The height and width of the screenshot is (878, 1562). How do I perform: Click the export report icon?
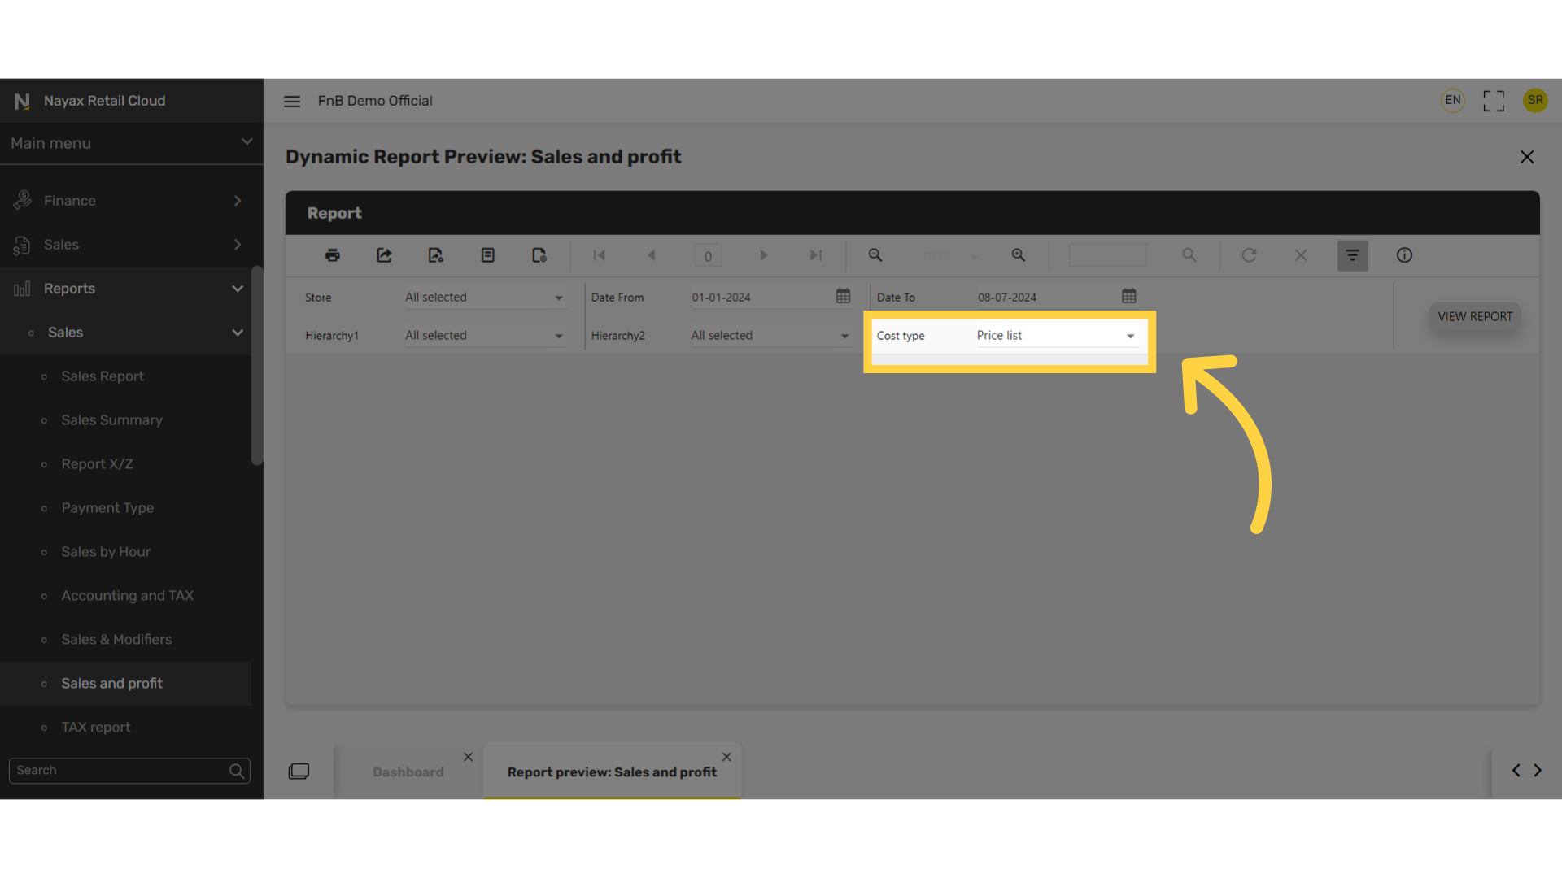[x=384, y=255]
